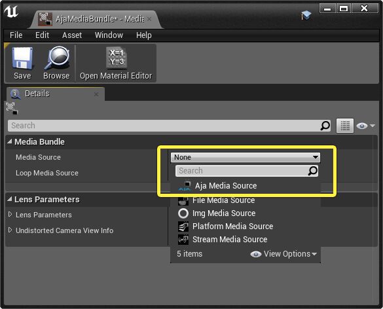Open Material Editor from the toolbar
The height and width of the screenshot is (309, 383).
[x=116, y=63]
